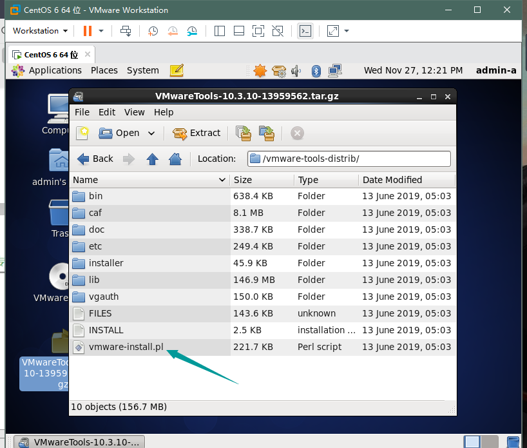
Task: Select the etc folder
Action: [x=262, y=246]
